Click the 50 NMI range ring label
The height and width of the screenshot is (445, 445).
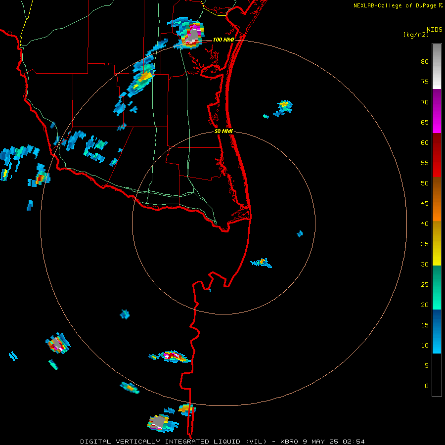click(223, 131)
